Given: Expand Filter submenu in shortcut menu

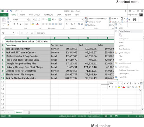Looking at the screenshot, I should [129, 56].
